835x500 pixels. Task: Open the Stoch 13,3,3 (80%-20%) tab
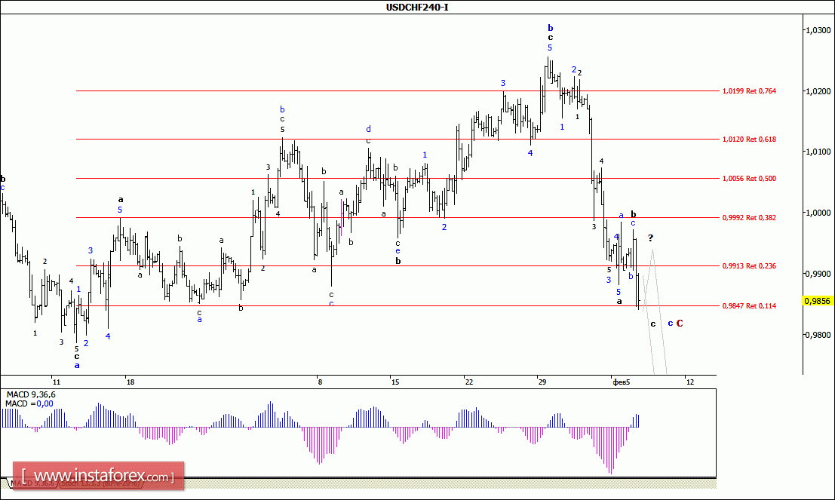(x=100, y=483)
